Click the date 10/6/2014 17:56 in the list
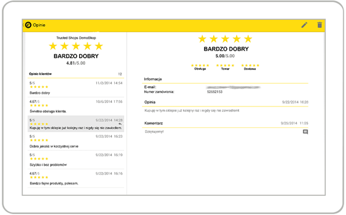The width and height of the screenshot is (346, 215). point(109,101)
